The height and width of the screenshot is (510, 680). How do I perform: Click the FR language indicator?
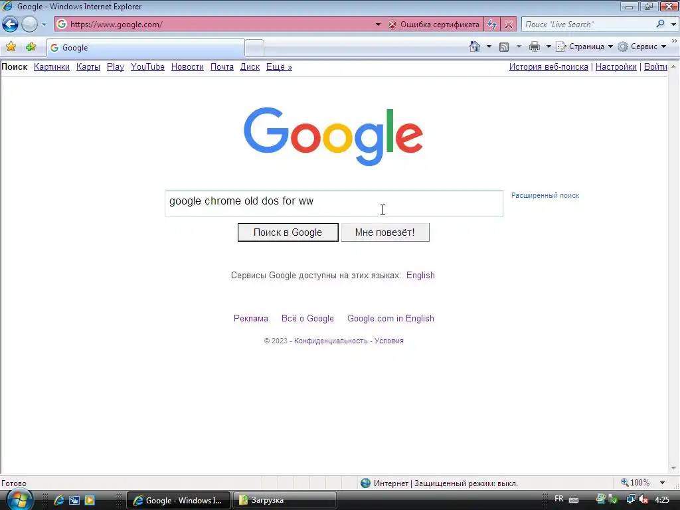[x=559, y=499]
